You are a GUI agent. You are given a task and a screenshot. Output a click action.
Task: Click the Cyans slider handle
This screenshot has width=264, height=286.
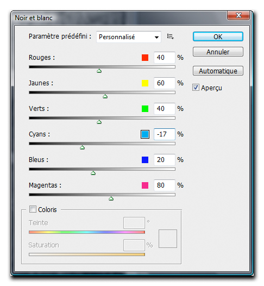pos(83,147)
